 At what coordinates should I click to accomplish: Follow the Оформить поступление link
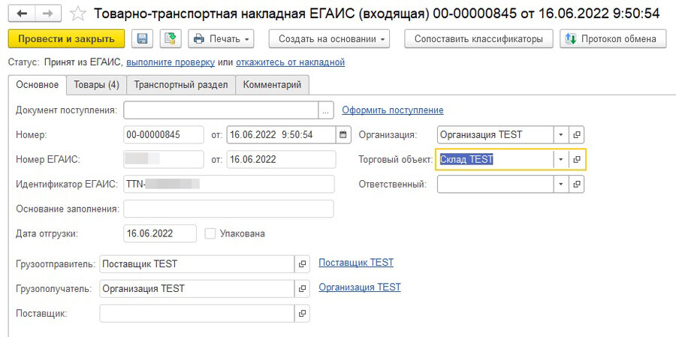[x=393, y=110]
